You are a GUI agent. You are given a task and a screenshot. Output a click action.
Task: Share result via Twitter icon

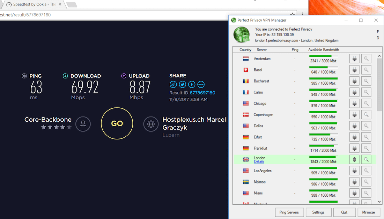pyautogui.click(x=182, y=84)
